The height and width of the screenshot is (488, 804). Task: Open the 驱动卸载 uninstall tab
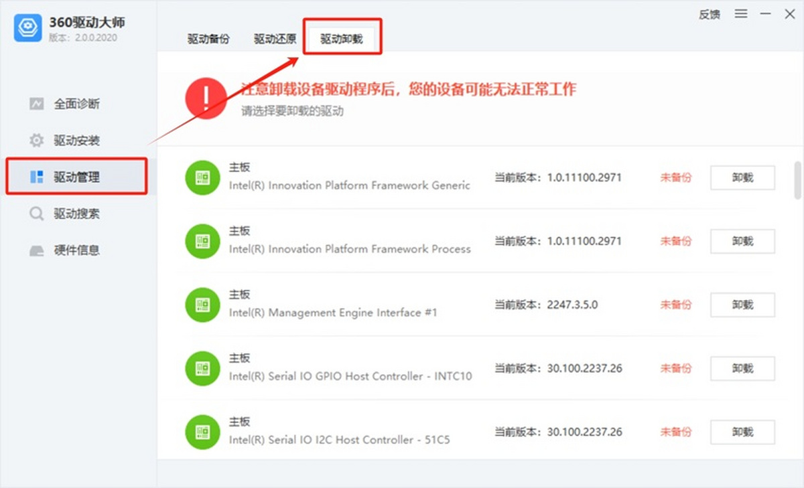coord(342,39)
